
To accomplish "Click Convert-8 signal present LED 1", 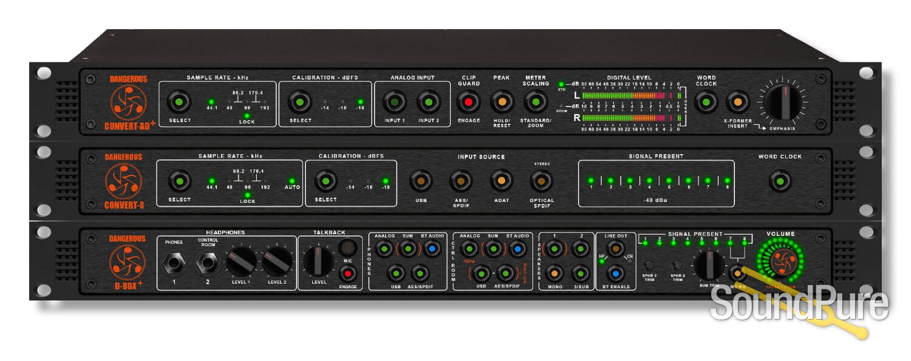I will coord(590,180).
